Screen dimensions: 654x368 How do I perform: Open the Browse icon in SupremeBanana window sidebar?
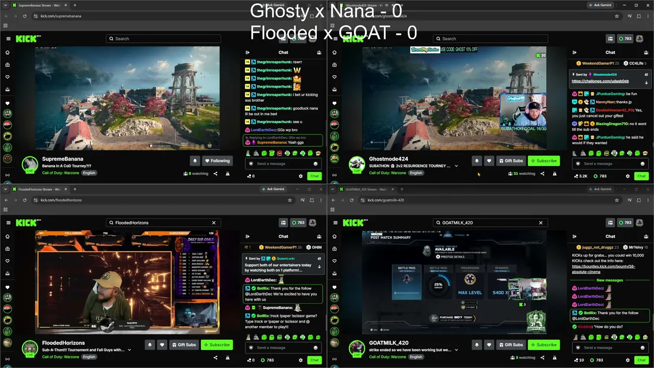pos(7,64)
